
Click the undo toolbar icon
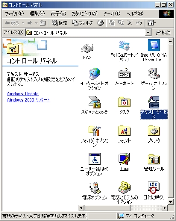tap(139, 23)
